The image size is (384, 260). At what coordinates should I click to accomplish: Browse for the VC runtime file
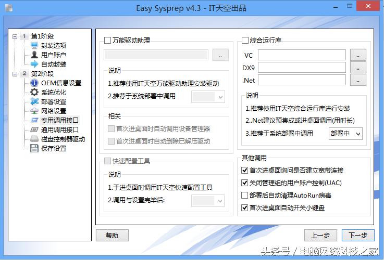point(358,55)
